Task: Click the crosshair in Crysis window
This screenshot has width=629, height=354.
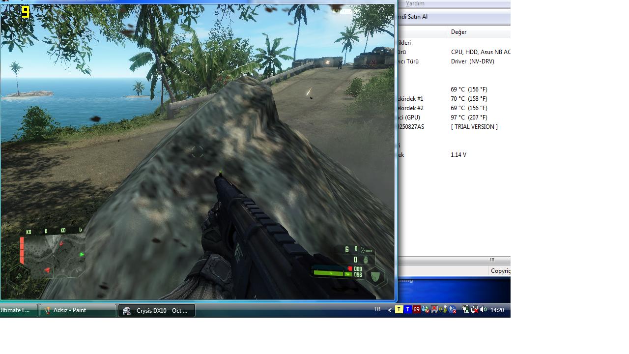Action: click(197, 151)
